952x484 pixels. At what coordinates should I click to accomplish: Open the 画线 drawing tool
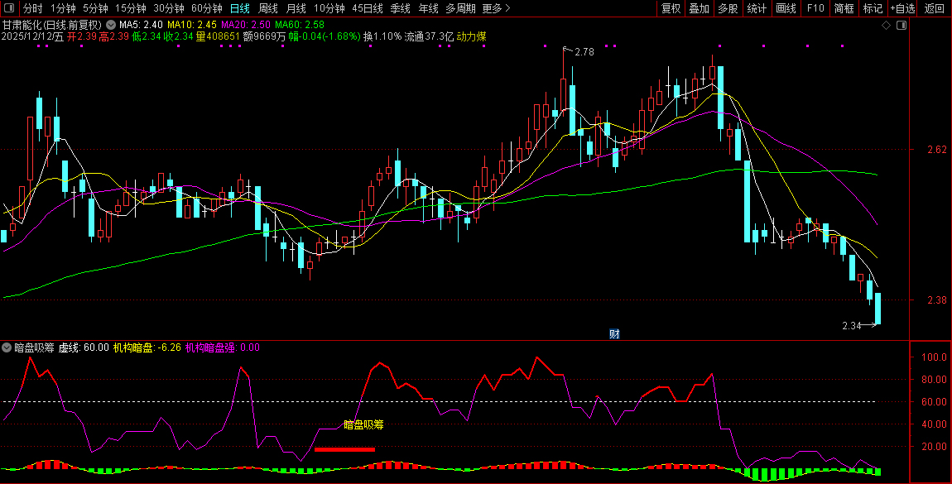(786, 8)
